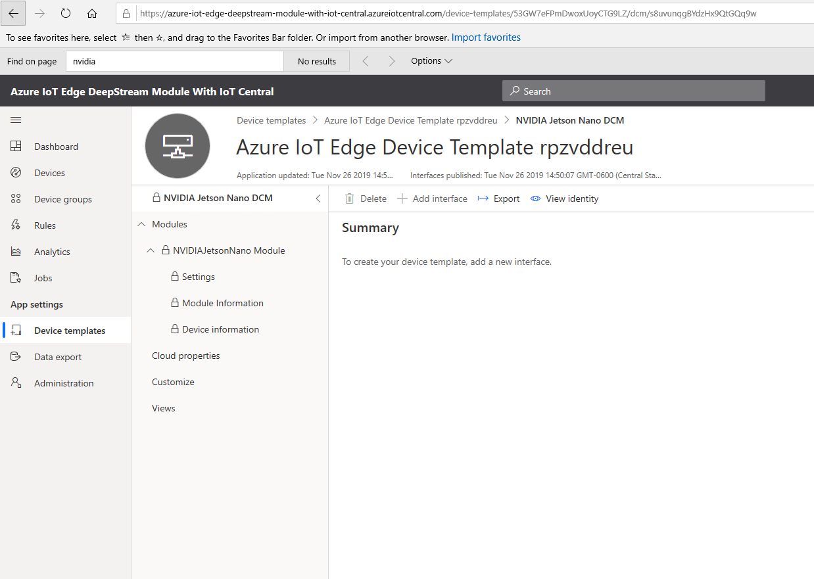Screen dimensions: 814x579
Task: Click the NVIDIA Jetson Nano DCM breadcrumb
Action: (570, 120)
